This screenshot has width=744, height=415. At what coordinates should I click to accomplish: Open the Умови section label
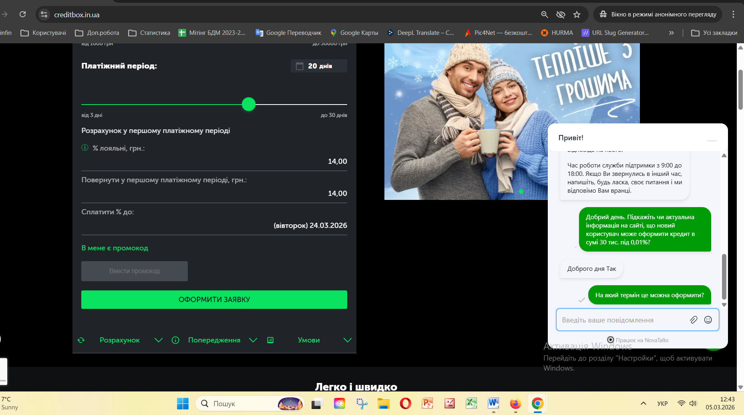(x=309, y=340)
